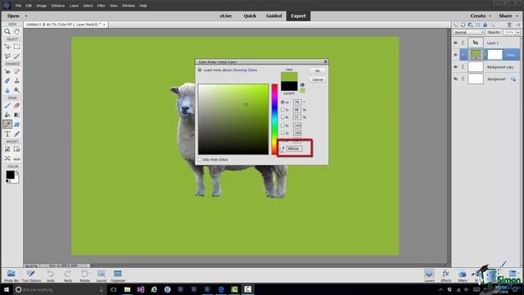524x295 pixels.
Task: Click Cancel in the Color Picker
Action: 318,79
